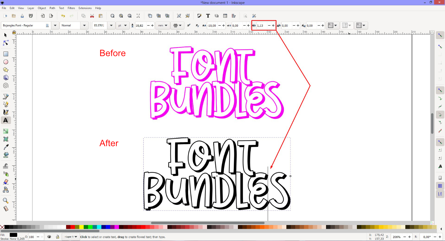Expand the text alignment dropdown
The width and height of the screenshot is (445, 241).
pos(177,25)
